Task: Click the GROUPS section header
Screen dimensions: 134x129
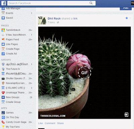Action: pos(6,60)
